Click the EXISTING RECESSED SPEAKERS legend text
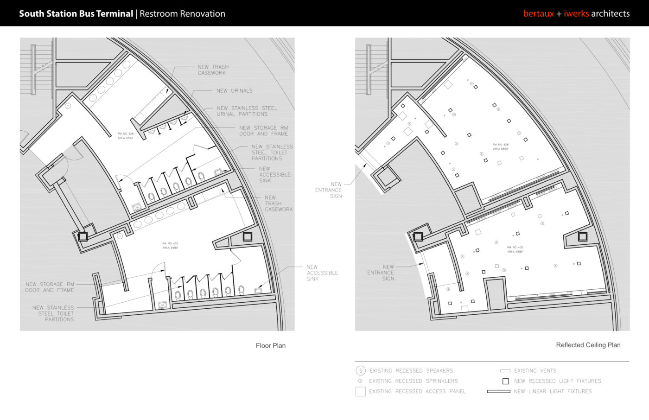 point(411,371)
